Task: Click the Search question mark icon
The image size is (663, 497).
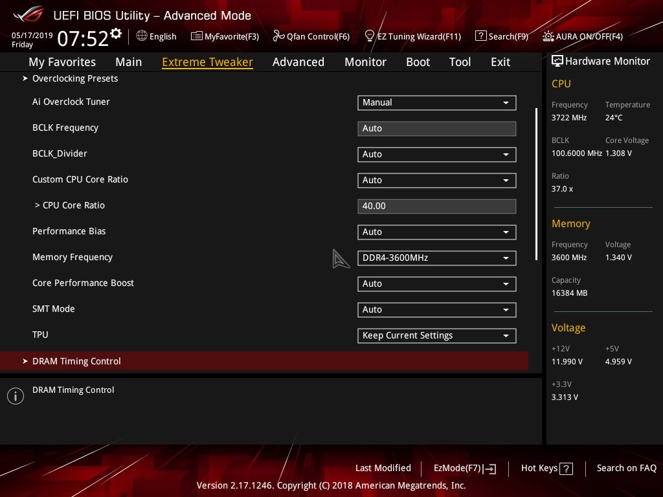Action: (x=481, y=36)
